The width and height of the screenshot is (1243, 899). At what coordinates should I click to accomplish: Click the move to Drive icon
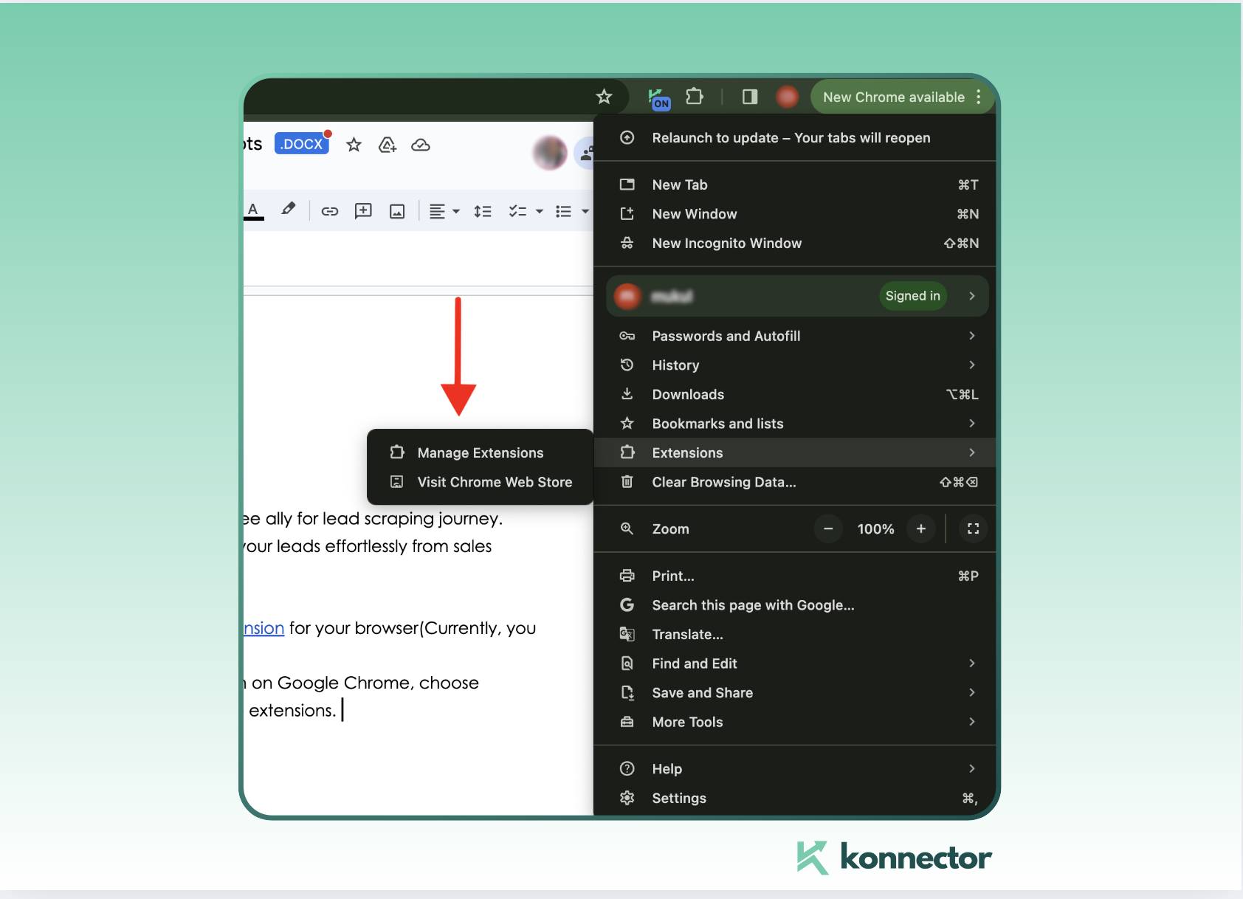[388, 145]
